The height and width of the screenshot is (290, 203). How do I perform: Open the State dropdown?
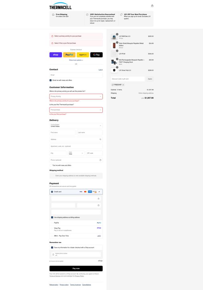pos(76,153)
